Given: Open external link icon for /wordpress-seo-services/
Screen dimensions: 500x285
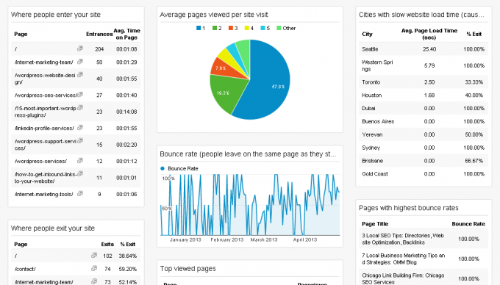Looking at the screenshot, I should (80, 95).
